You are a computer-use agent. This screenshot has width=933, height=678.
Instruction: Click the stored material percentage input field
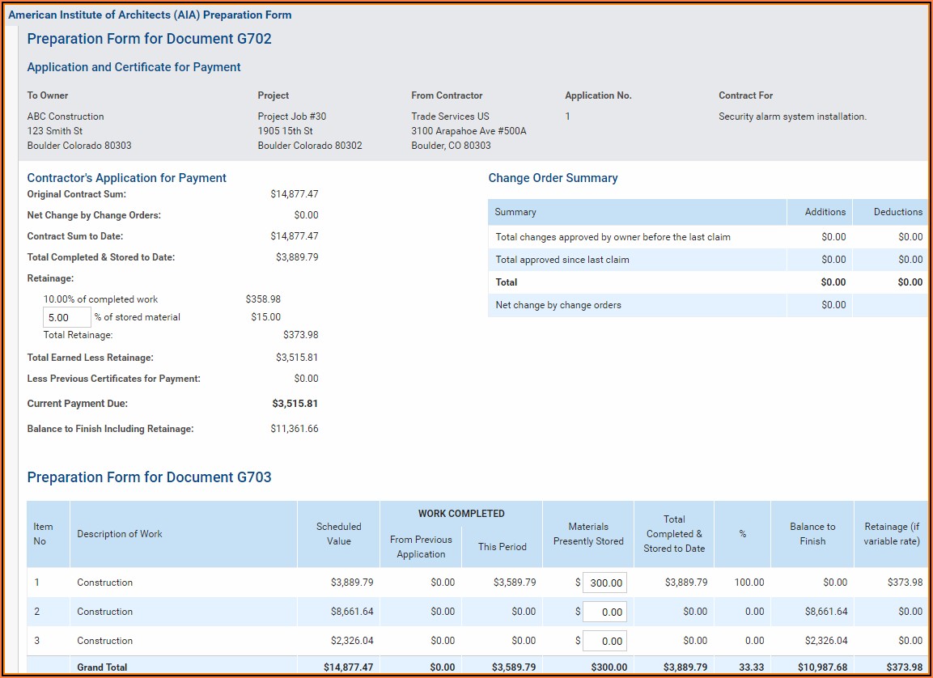point(66,317)
